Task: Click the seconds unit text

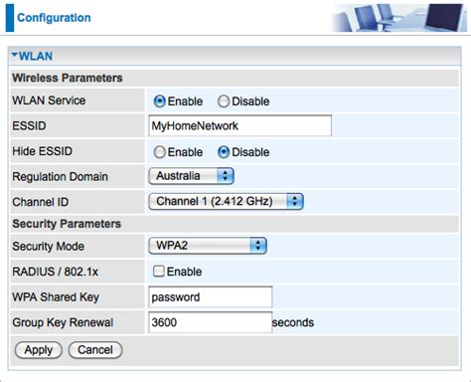Action: pyautogui.click(x=293, y=322)
